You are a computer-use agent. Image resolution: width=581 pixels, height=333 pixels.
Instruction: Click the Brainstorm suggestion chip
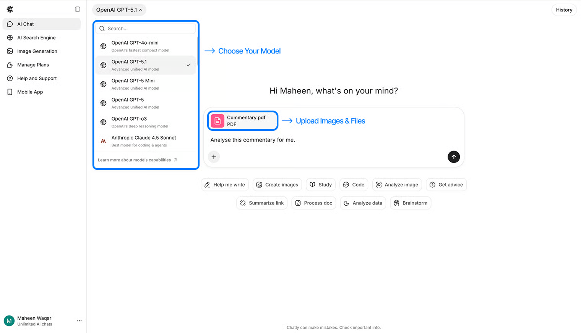pos(411,203)
